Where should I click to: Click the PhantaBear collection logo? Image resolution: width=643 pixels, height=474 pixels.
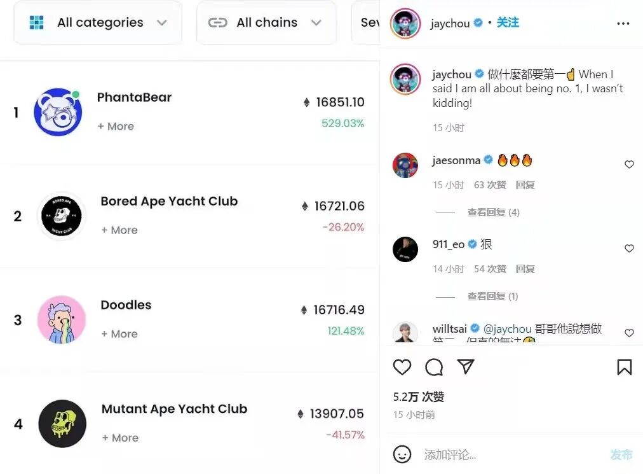(x=58, y=112)
